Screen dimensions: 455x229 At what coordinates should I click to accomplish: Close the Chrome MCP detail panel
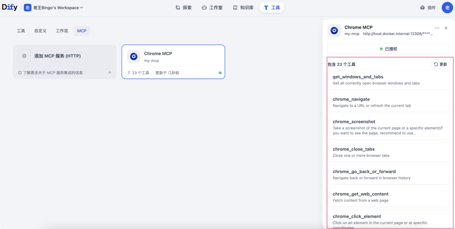[446, 28]
